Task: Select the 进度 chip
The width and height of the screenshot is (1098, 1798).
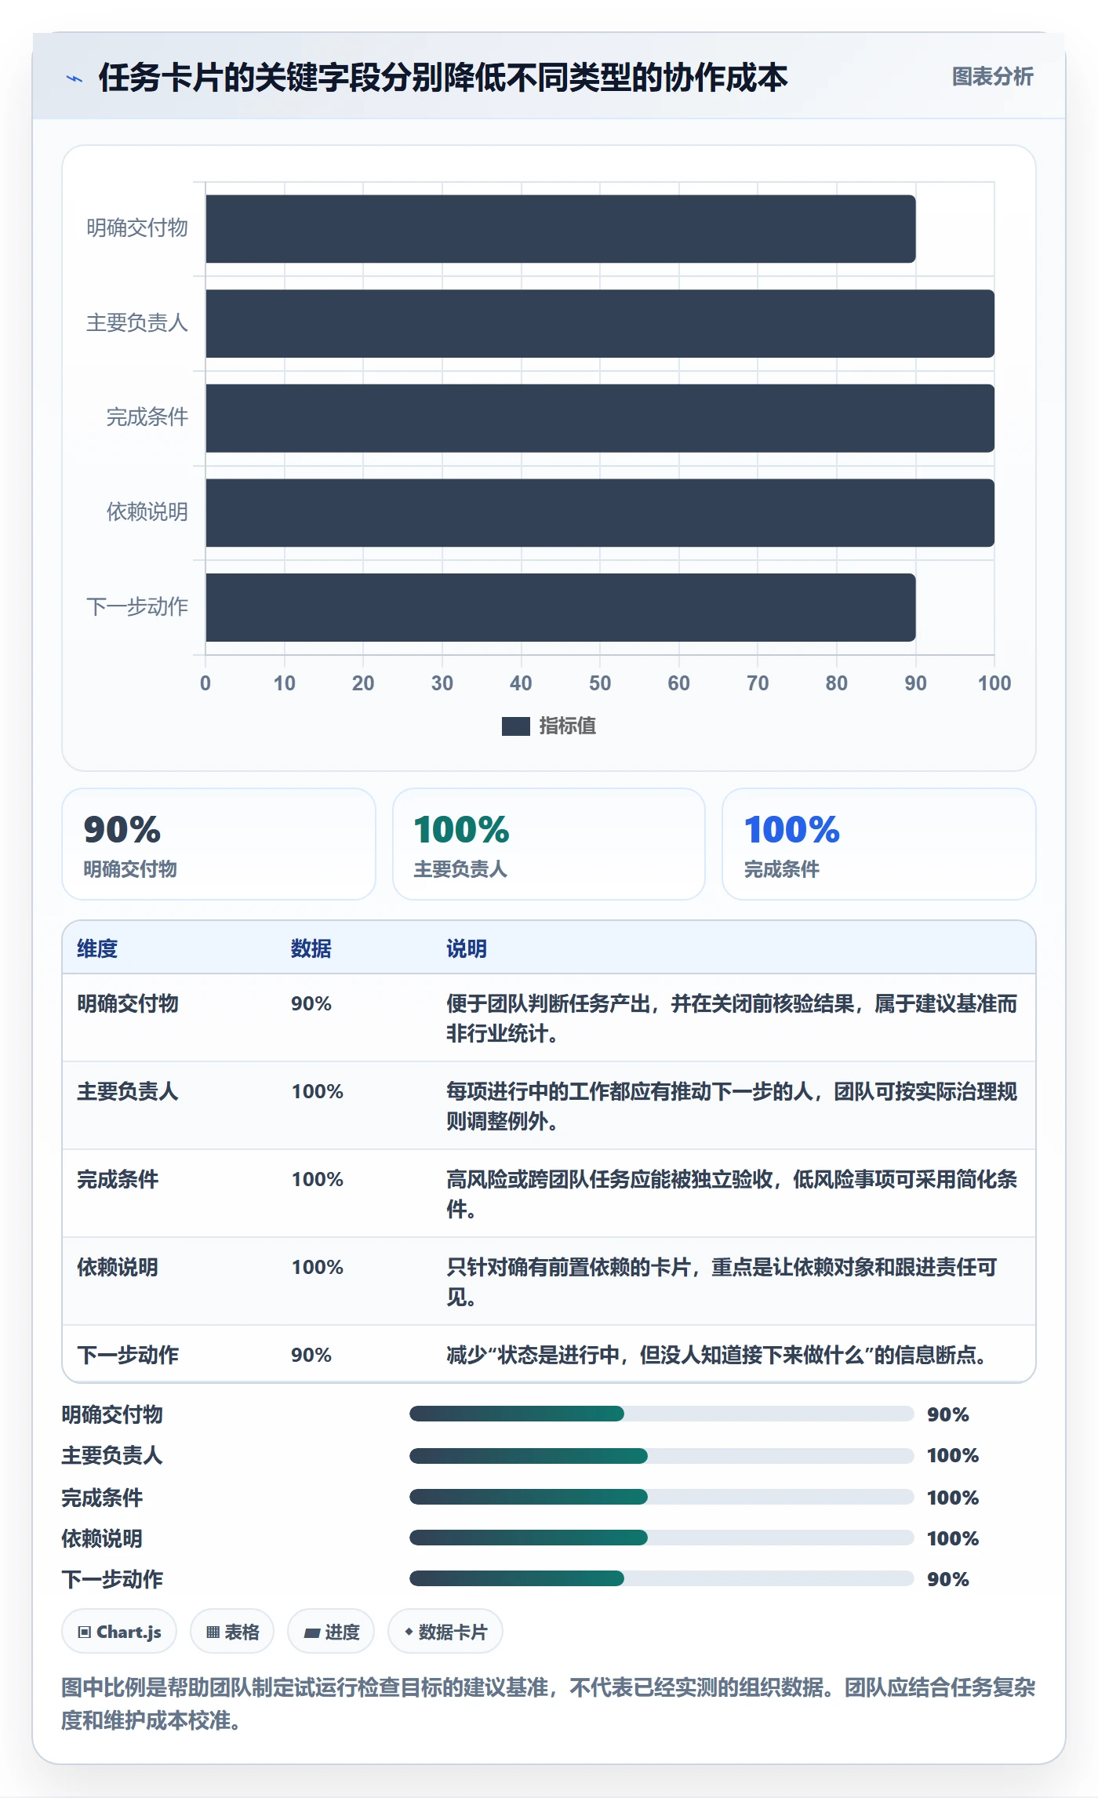Action: click(x=331, y=1632)
